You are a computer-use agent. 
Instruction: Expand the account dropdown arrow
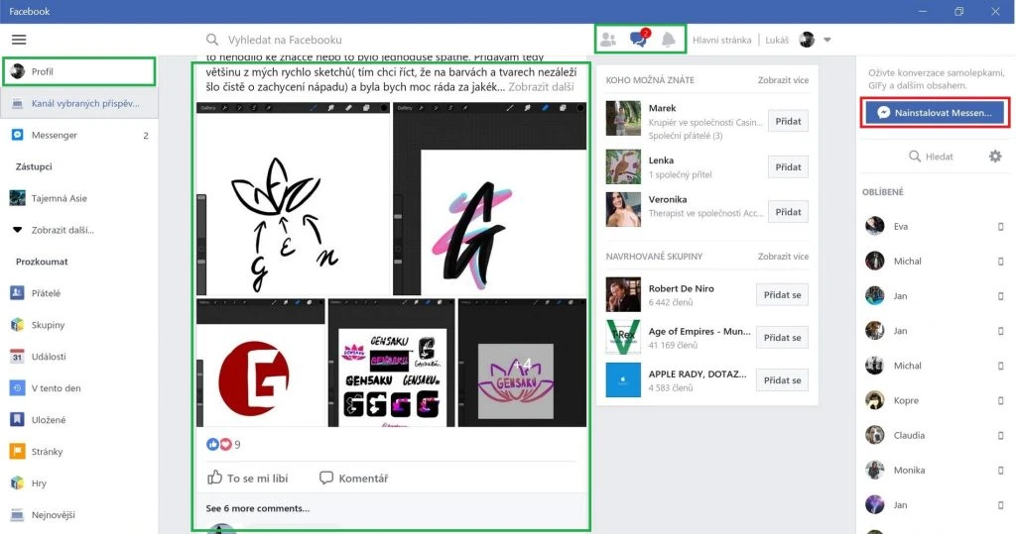pyautogui.click(x=827, y=40)
